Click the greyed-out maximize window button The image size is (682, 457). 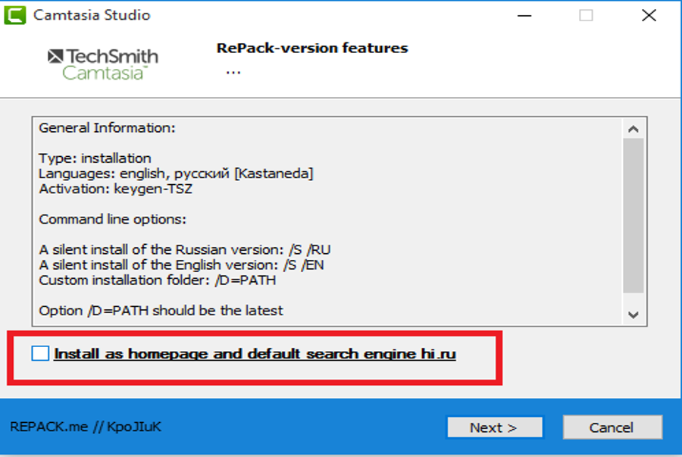pos(586,16)
